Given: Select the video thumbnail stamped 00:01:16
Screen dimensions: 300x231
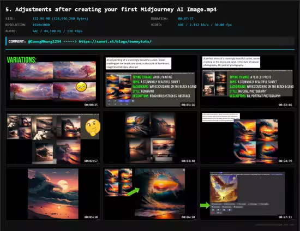Looking at the screenshot, I should (x=151, y=82).
